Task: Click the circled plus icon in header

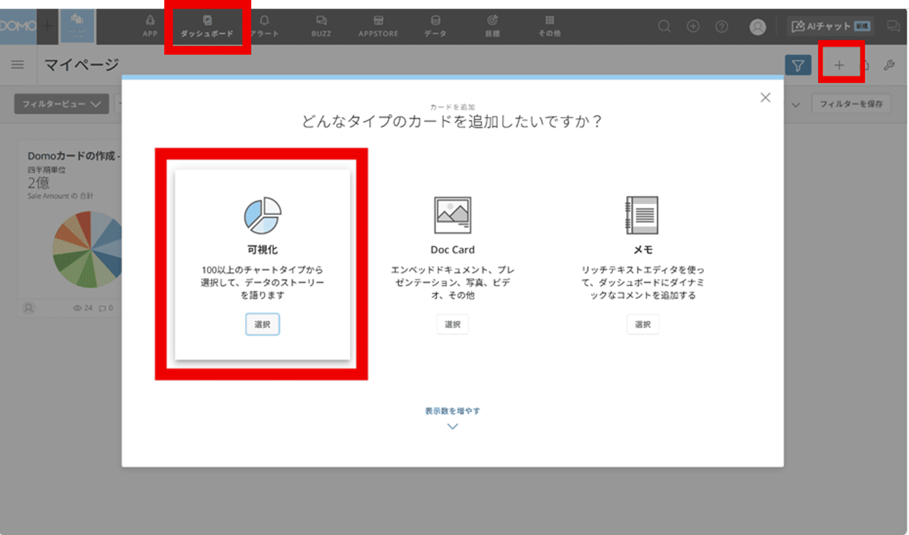Action: point(693,26)
